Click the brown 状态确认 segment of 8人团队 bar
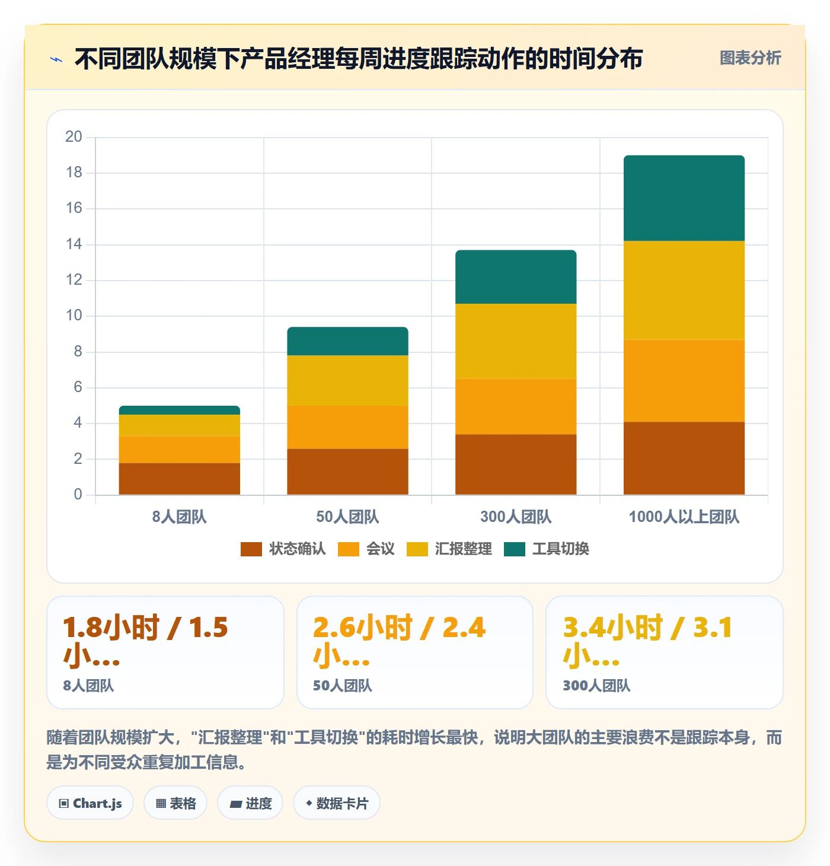Image resolution: width=830 pixels, height=866 pixels. pyautogui.click(x=180, y=479)
